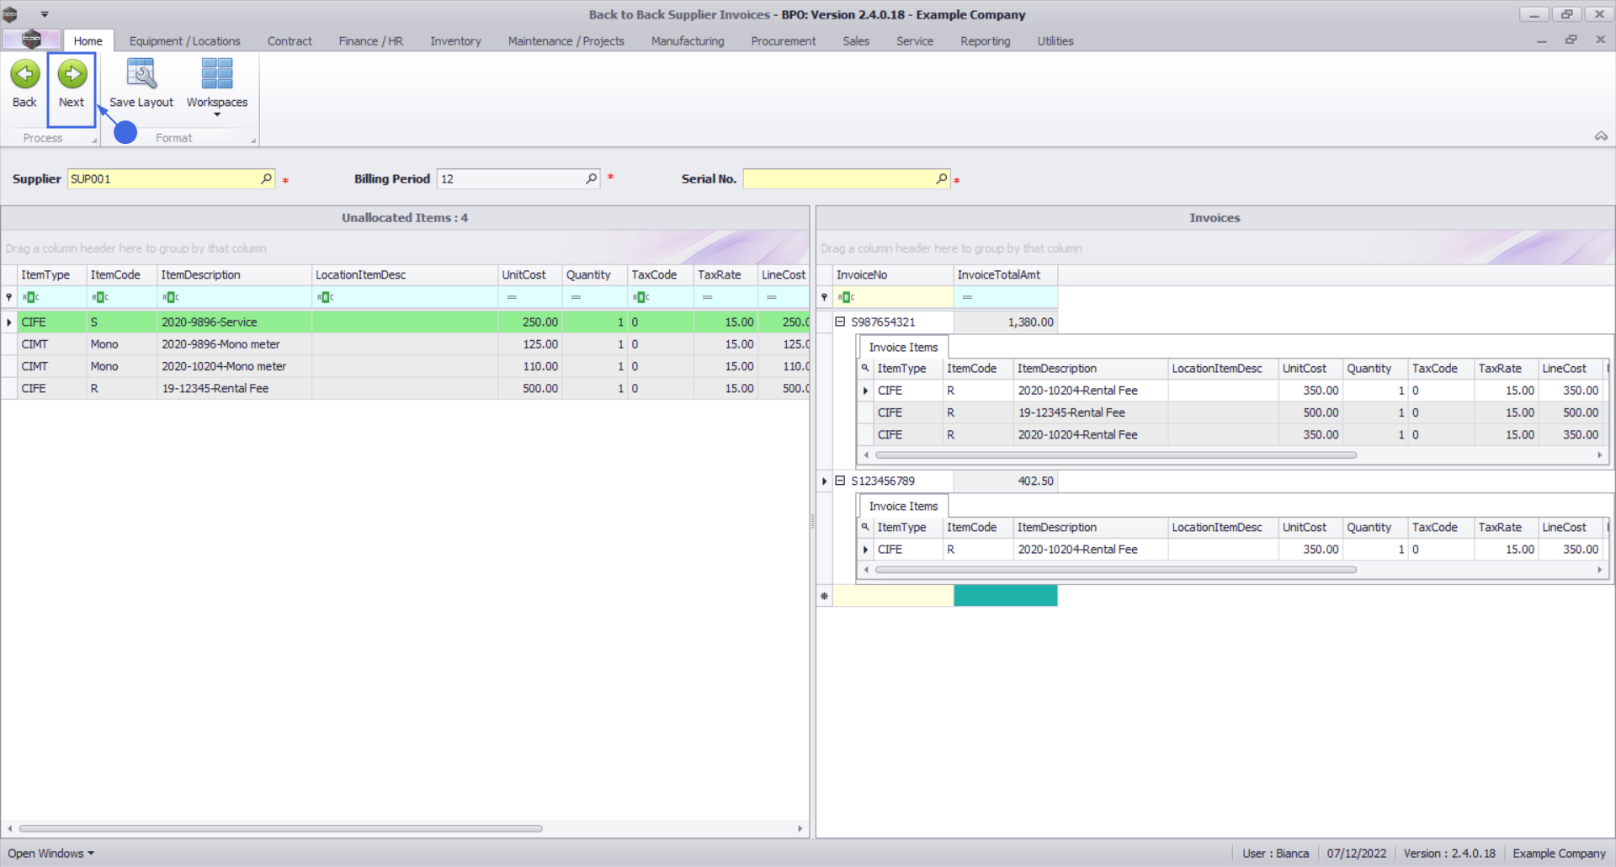
Task: Open the Finance / HR ribbon tab
Action: 370,41
